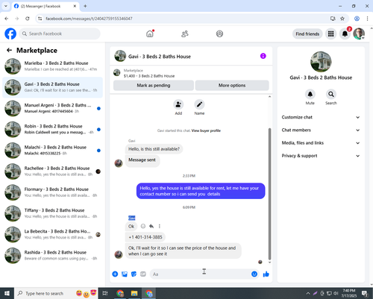Open Manuel Argeni conversation
This screenshot has width=373, height=299.
point(52,108)
